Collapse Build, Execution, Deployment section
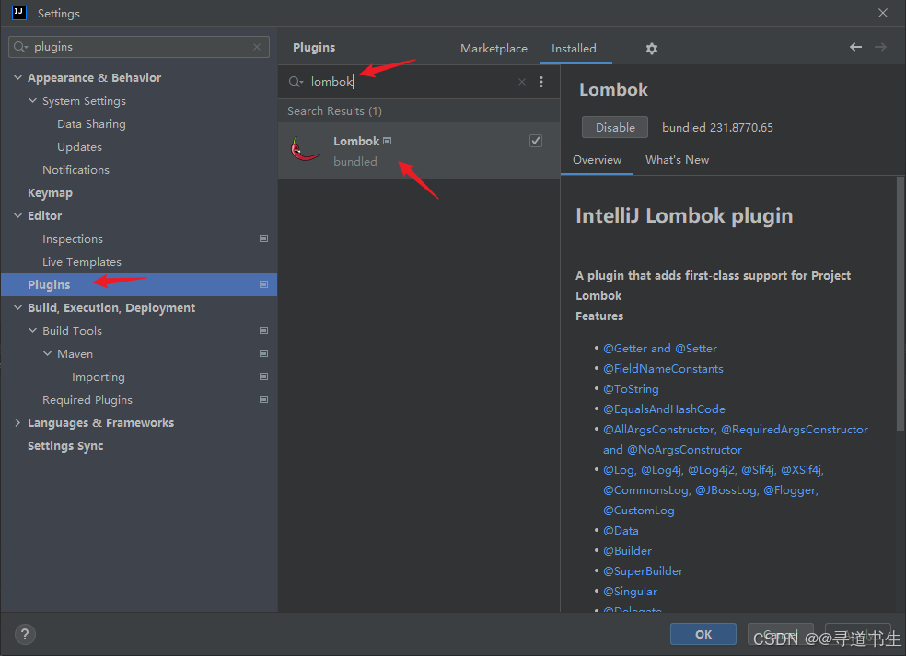The width and height of the screenshot is (906, 656). coord(17,308)
